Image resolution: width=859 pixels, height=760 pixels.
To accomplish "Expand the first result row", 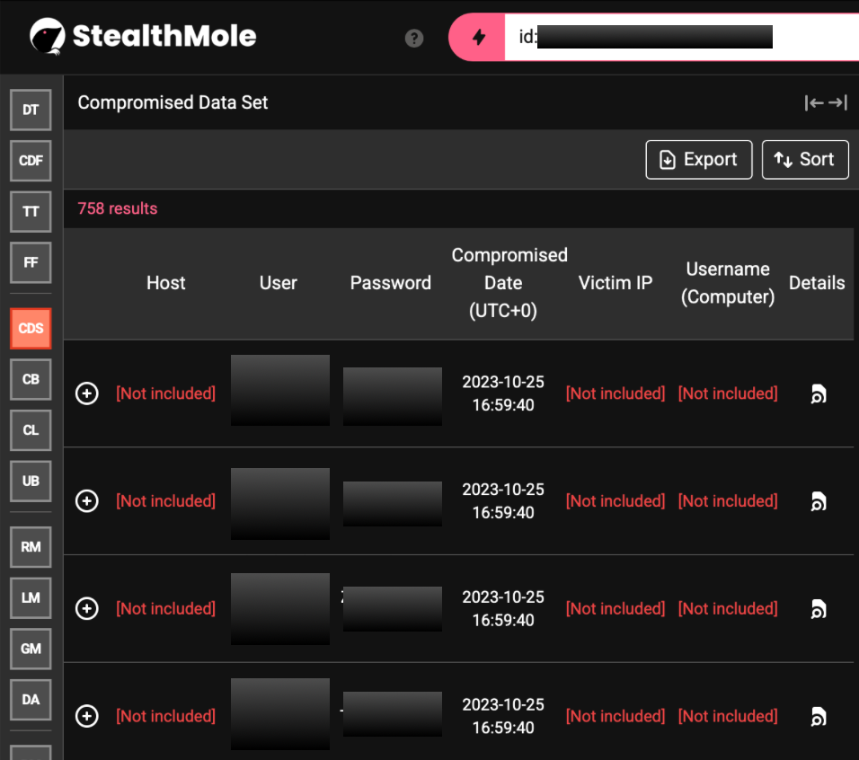I will [x=87, y=393].
